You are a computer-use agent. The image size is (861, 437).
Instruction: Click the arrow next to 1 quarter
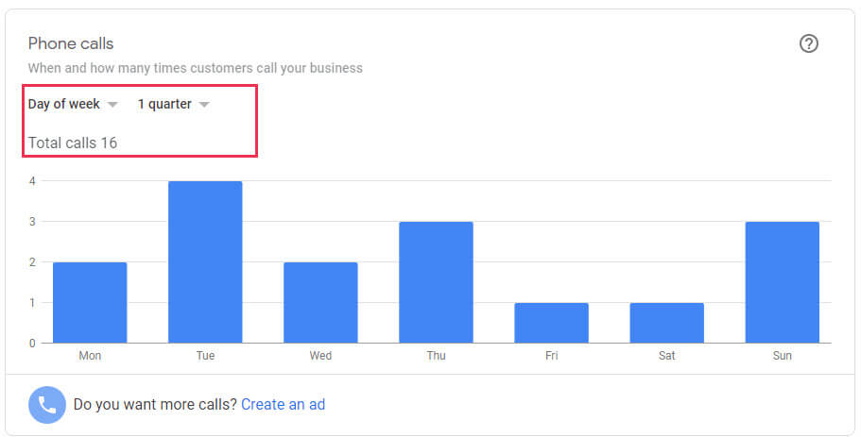203,105
